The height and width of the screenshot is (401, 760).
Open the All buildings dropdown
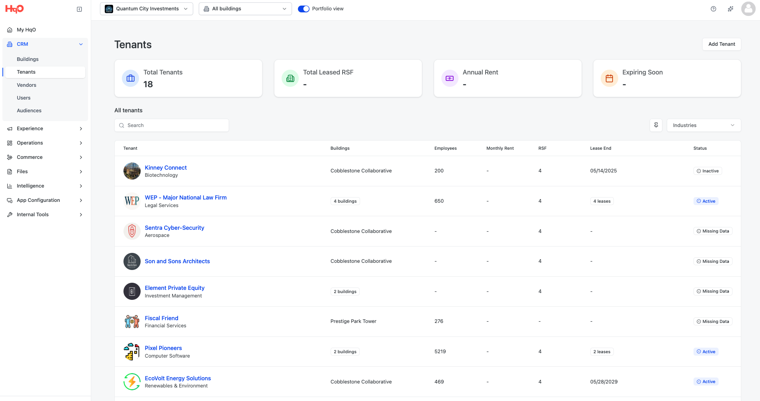coord(245,9)
